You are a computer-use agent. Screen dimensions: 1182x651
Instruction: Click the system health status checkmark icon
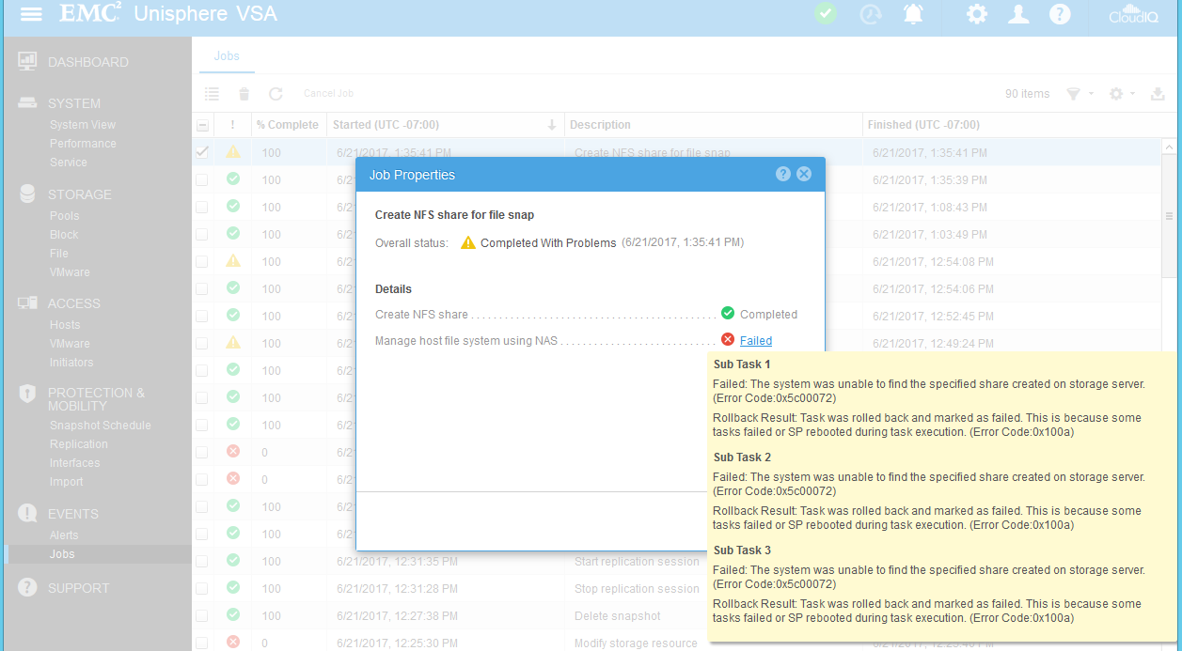click(826, 14)
